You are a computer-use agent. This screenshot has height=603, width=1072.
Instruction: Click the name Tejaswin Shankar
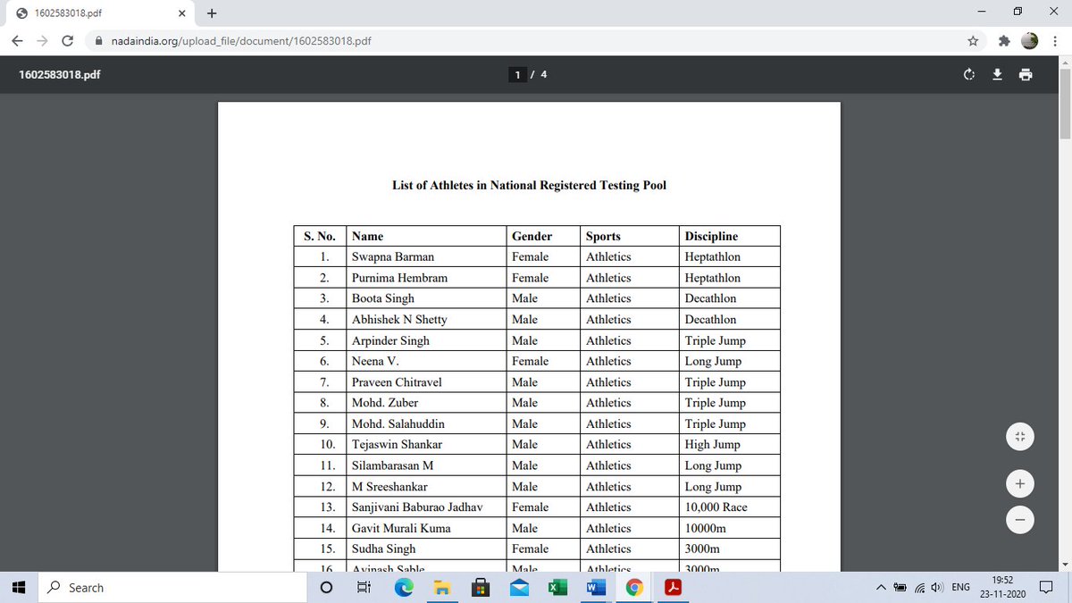tap(397, 444)
